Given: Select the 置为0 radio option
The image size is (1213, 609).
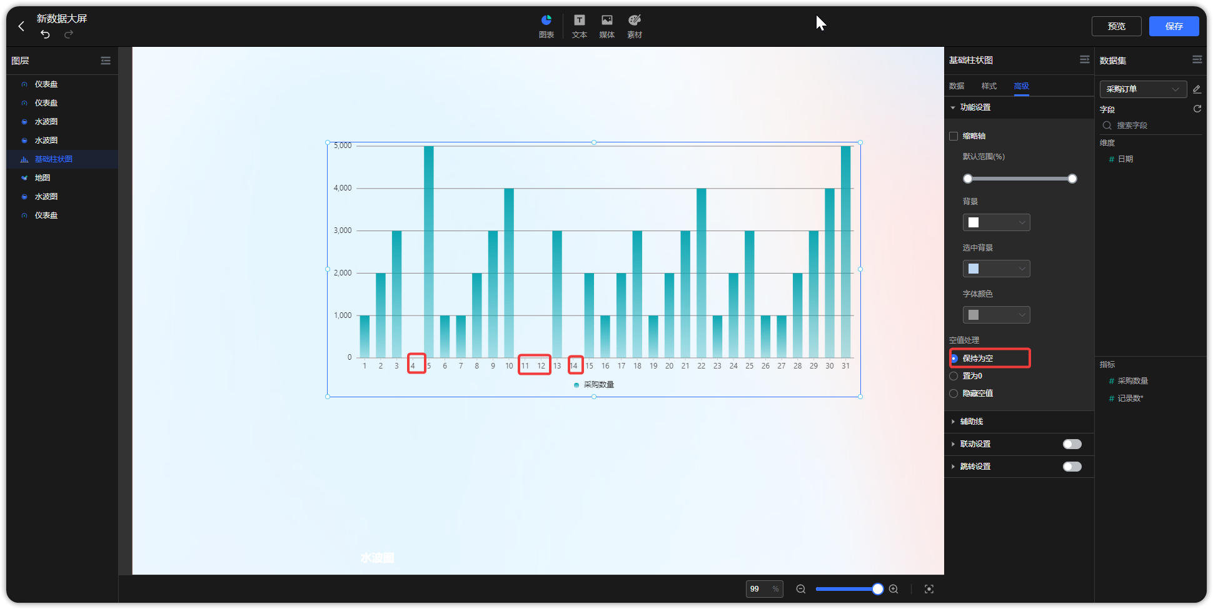Looking at the screenshot, I should click(954, 376).
